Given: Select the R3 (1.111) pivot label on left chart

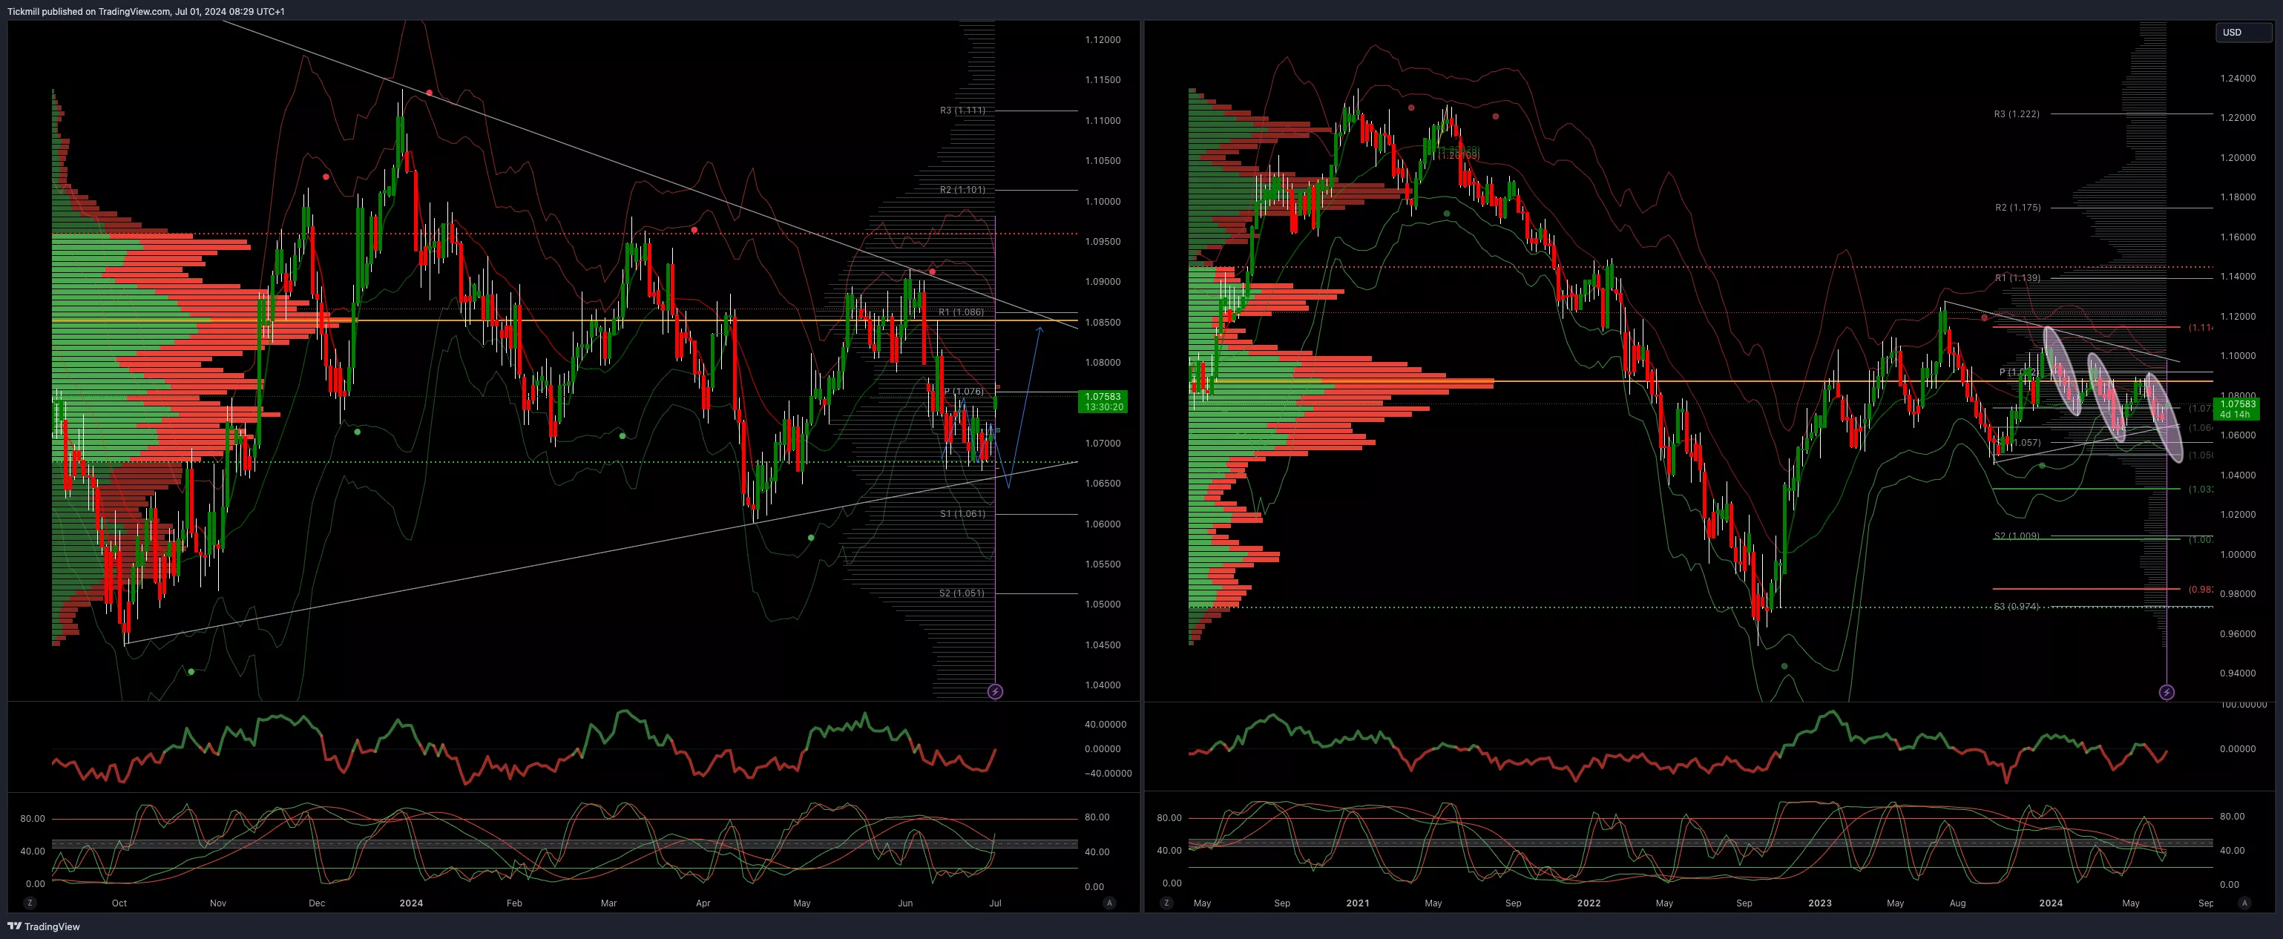Looking at the screenshot, I should coord(962,111).
